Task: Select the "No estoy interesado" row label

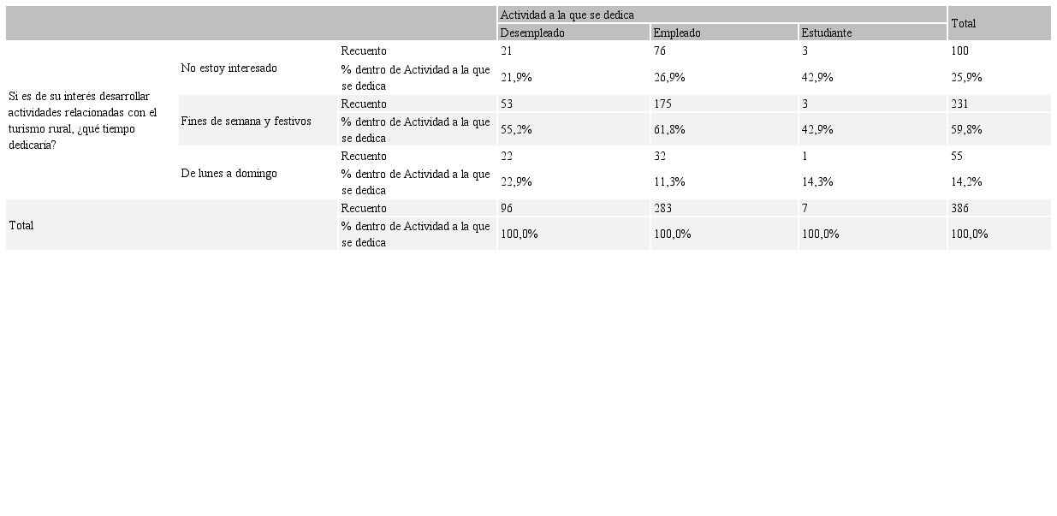Action: pyautogui.click(x=229, y=68)
